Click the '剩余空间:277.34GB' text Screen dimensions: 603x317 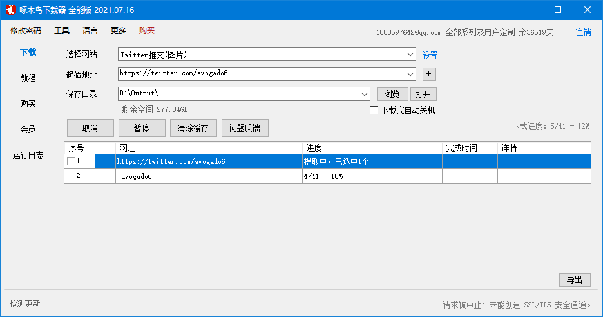(155, 109)
